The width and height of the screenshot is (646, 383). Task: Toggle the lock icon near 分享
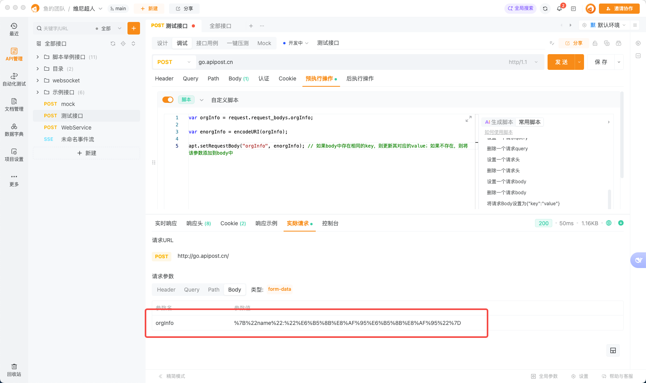pyautogui.click(x=595, y=43)
